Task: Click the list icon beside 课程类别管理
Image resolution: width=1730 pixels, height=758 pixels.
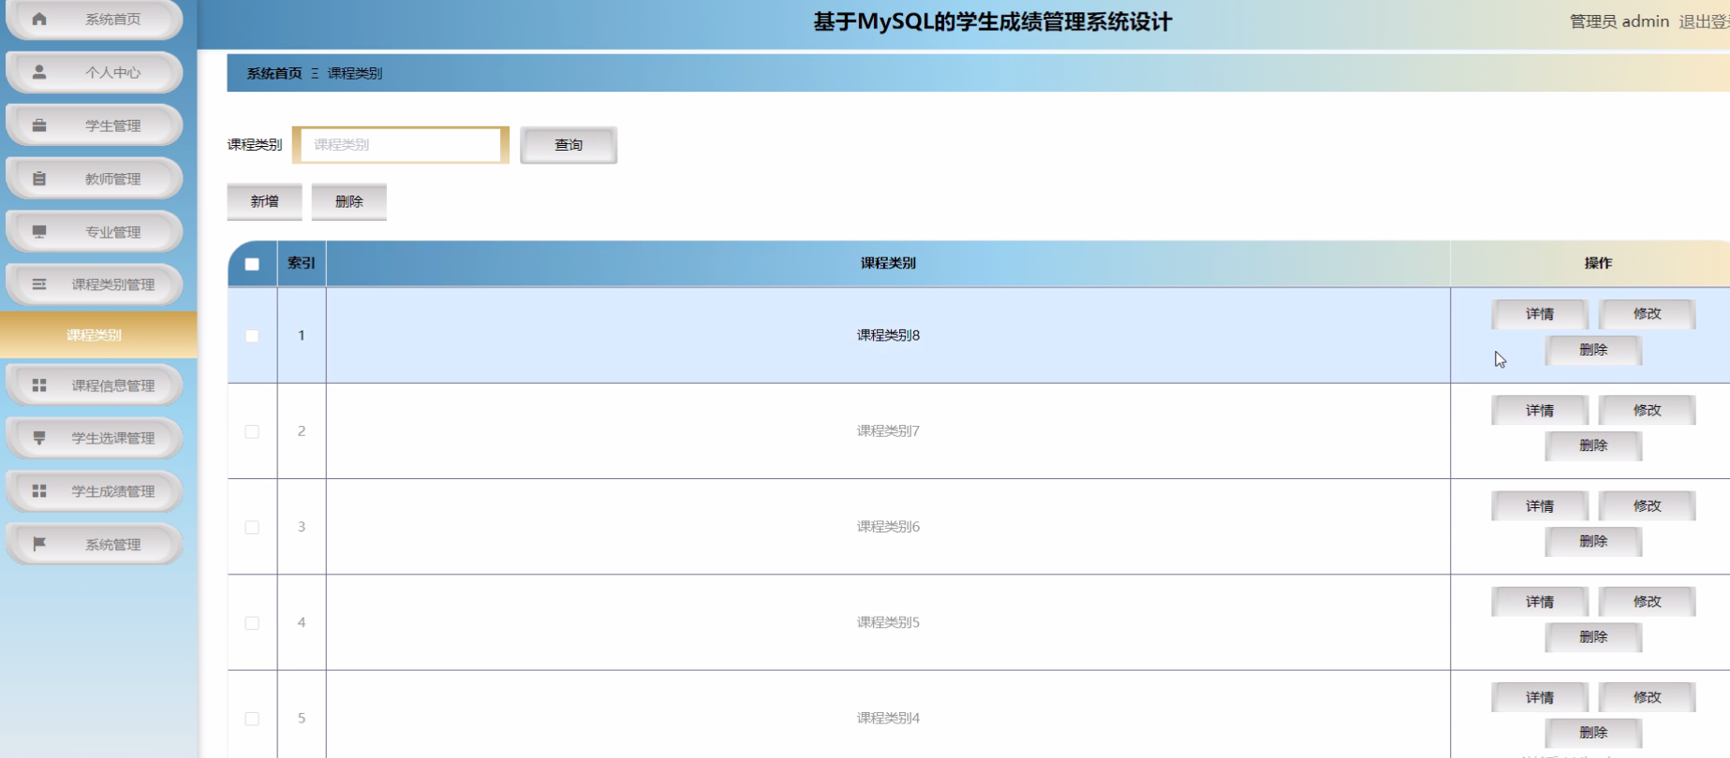Action: (x=39, y=284)
